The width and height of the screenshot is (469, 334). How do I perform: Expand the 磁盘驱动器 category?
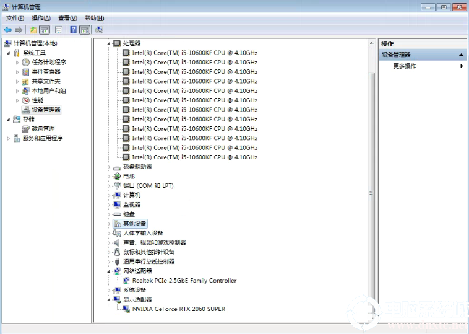pyautogui.click(x=109, y=167)
